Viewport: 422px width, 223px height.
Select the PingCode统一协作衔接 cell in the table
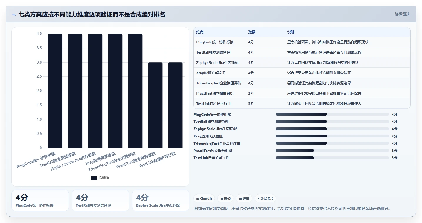tap(215, 42)
